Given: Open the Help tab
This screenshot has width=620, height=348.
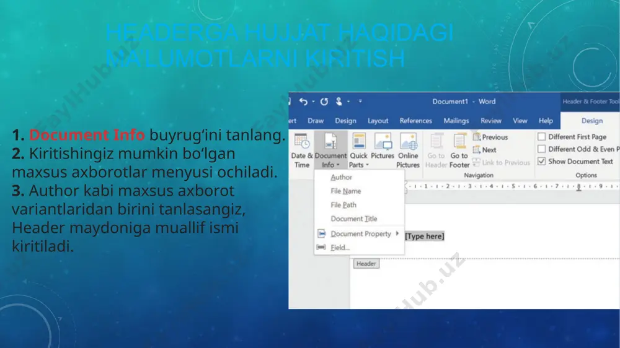Looking at the screenshot, I should [x=546, y=121].
